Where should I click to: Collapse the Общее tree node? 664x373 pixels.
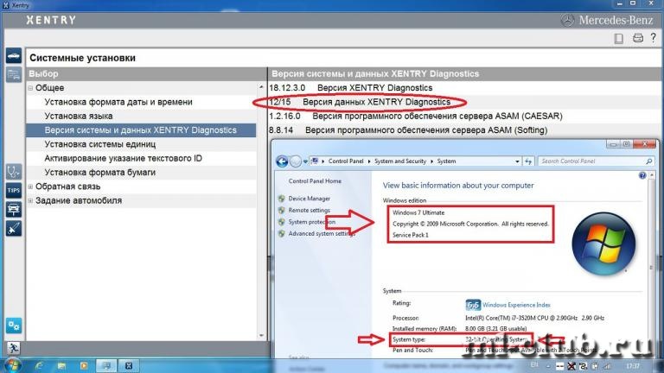click(30, 88)
